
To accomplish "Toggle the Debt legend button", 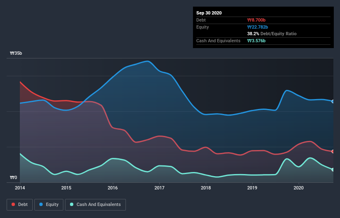I will pos(19,205).
